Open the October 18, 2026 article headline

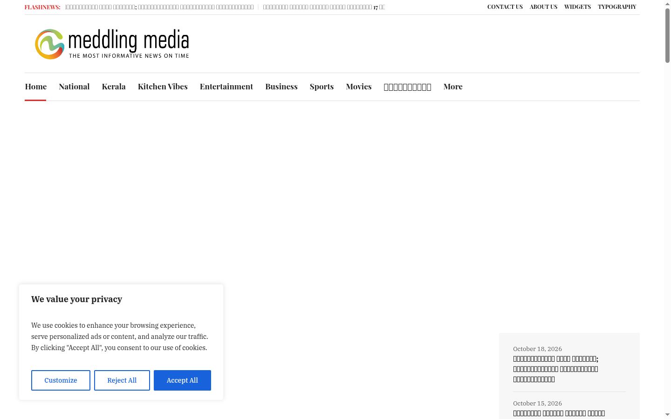pyautogui.click(x=555, y=369)
